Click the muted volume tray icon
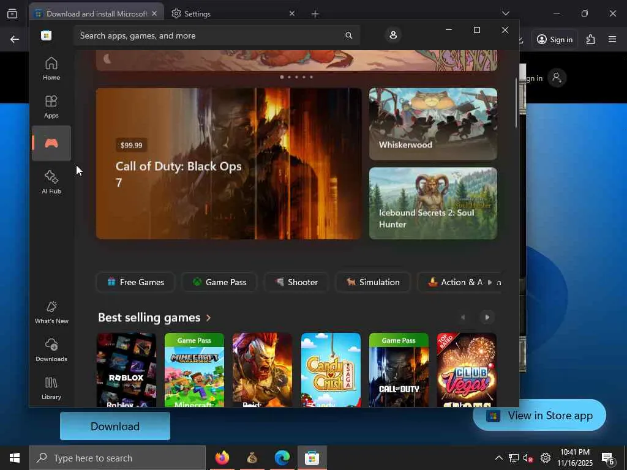The width and height of the screenshot is (627, 470). tap(528, 458)
